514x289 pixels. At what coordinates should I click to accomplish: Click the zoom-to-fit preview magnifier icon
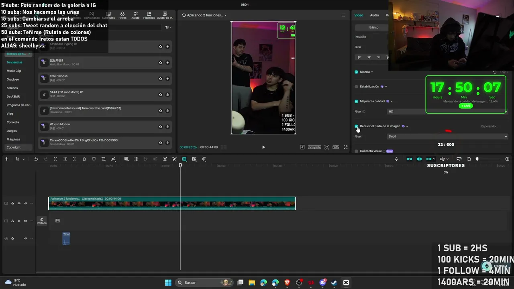tap(327, 147)
